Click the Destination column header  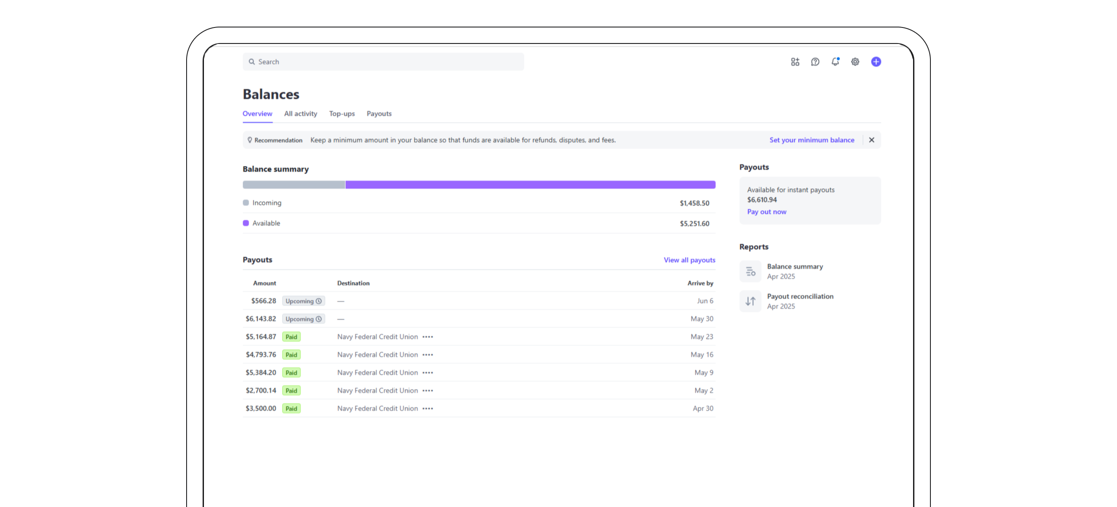coord(353,283)
